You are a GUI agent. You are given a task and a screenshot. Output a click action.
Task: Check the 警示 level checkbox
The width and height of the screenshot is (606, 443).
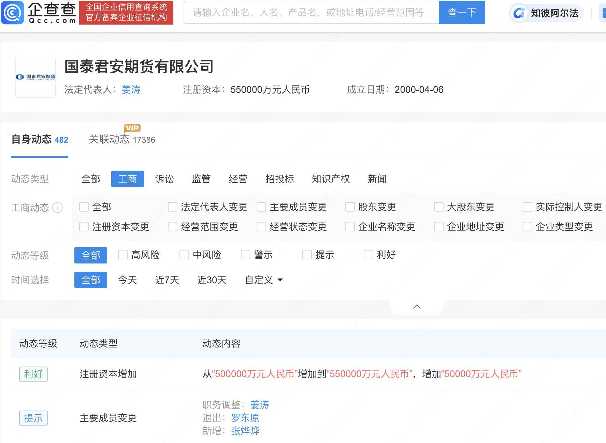(246, 255)
